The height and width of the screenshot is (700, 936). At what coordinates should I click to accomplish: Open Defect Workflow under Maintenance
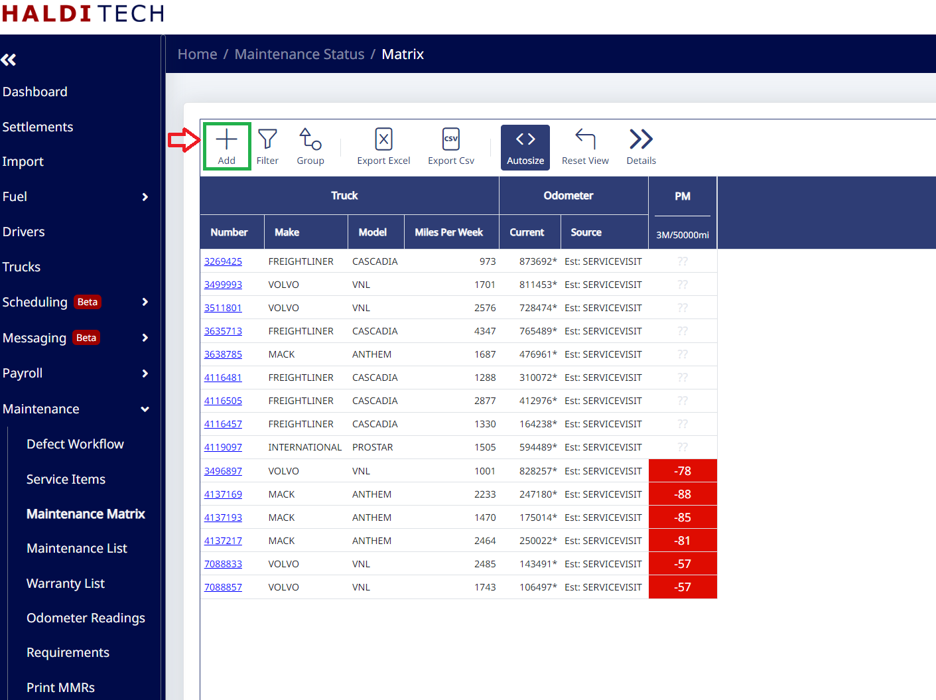[x=75, y=444]
